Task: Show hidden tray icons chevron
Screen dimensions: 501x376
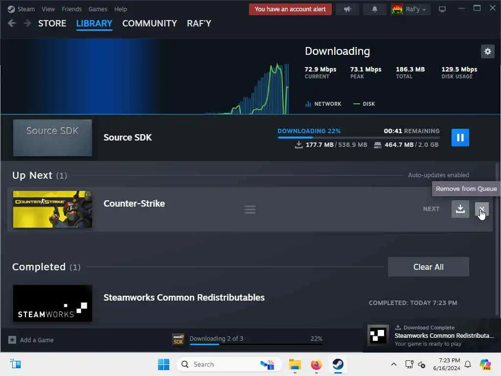Action: (394, 364)
